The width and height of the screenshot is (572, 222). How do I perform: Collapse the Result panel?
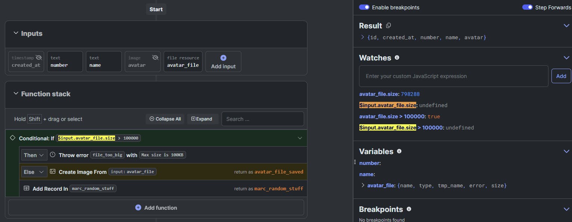[566, 25]
